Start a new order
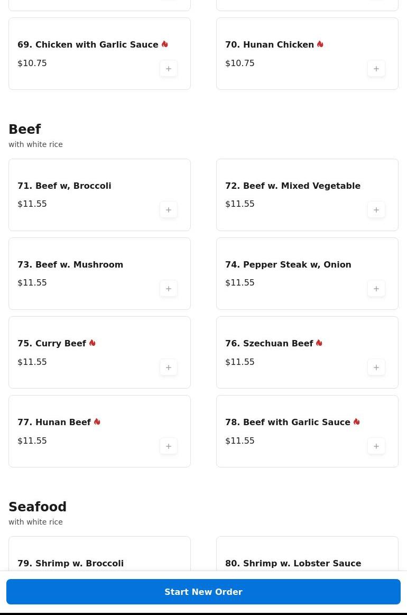 pos(203,592)
